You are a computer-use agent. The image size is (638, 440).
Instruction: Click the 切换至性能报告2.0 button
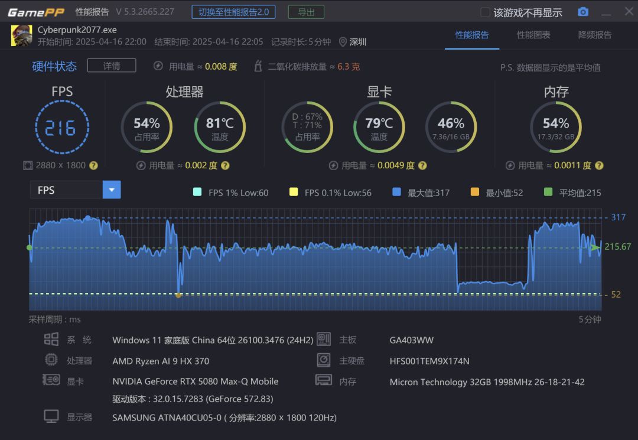coord(233,12)
